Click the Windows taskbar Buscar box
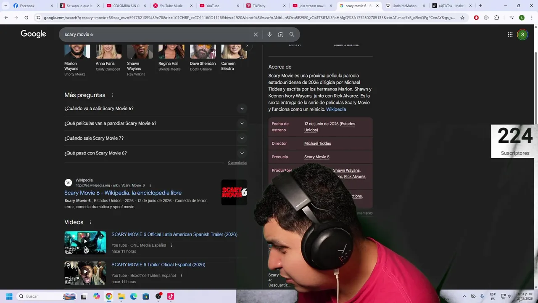This screenshot has height=303, width=538. 47,296
